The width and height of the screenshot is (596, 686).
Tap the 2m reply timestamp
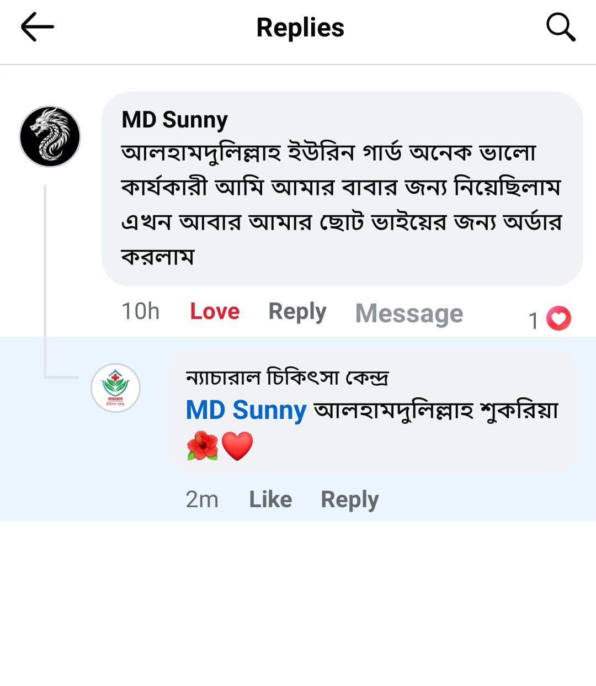pyautogui.click(x=202, y=499)
